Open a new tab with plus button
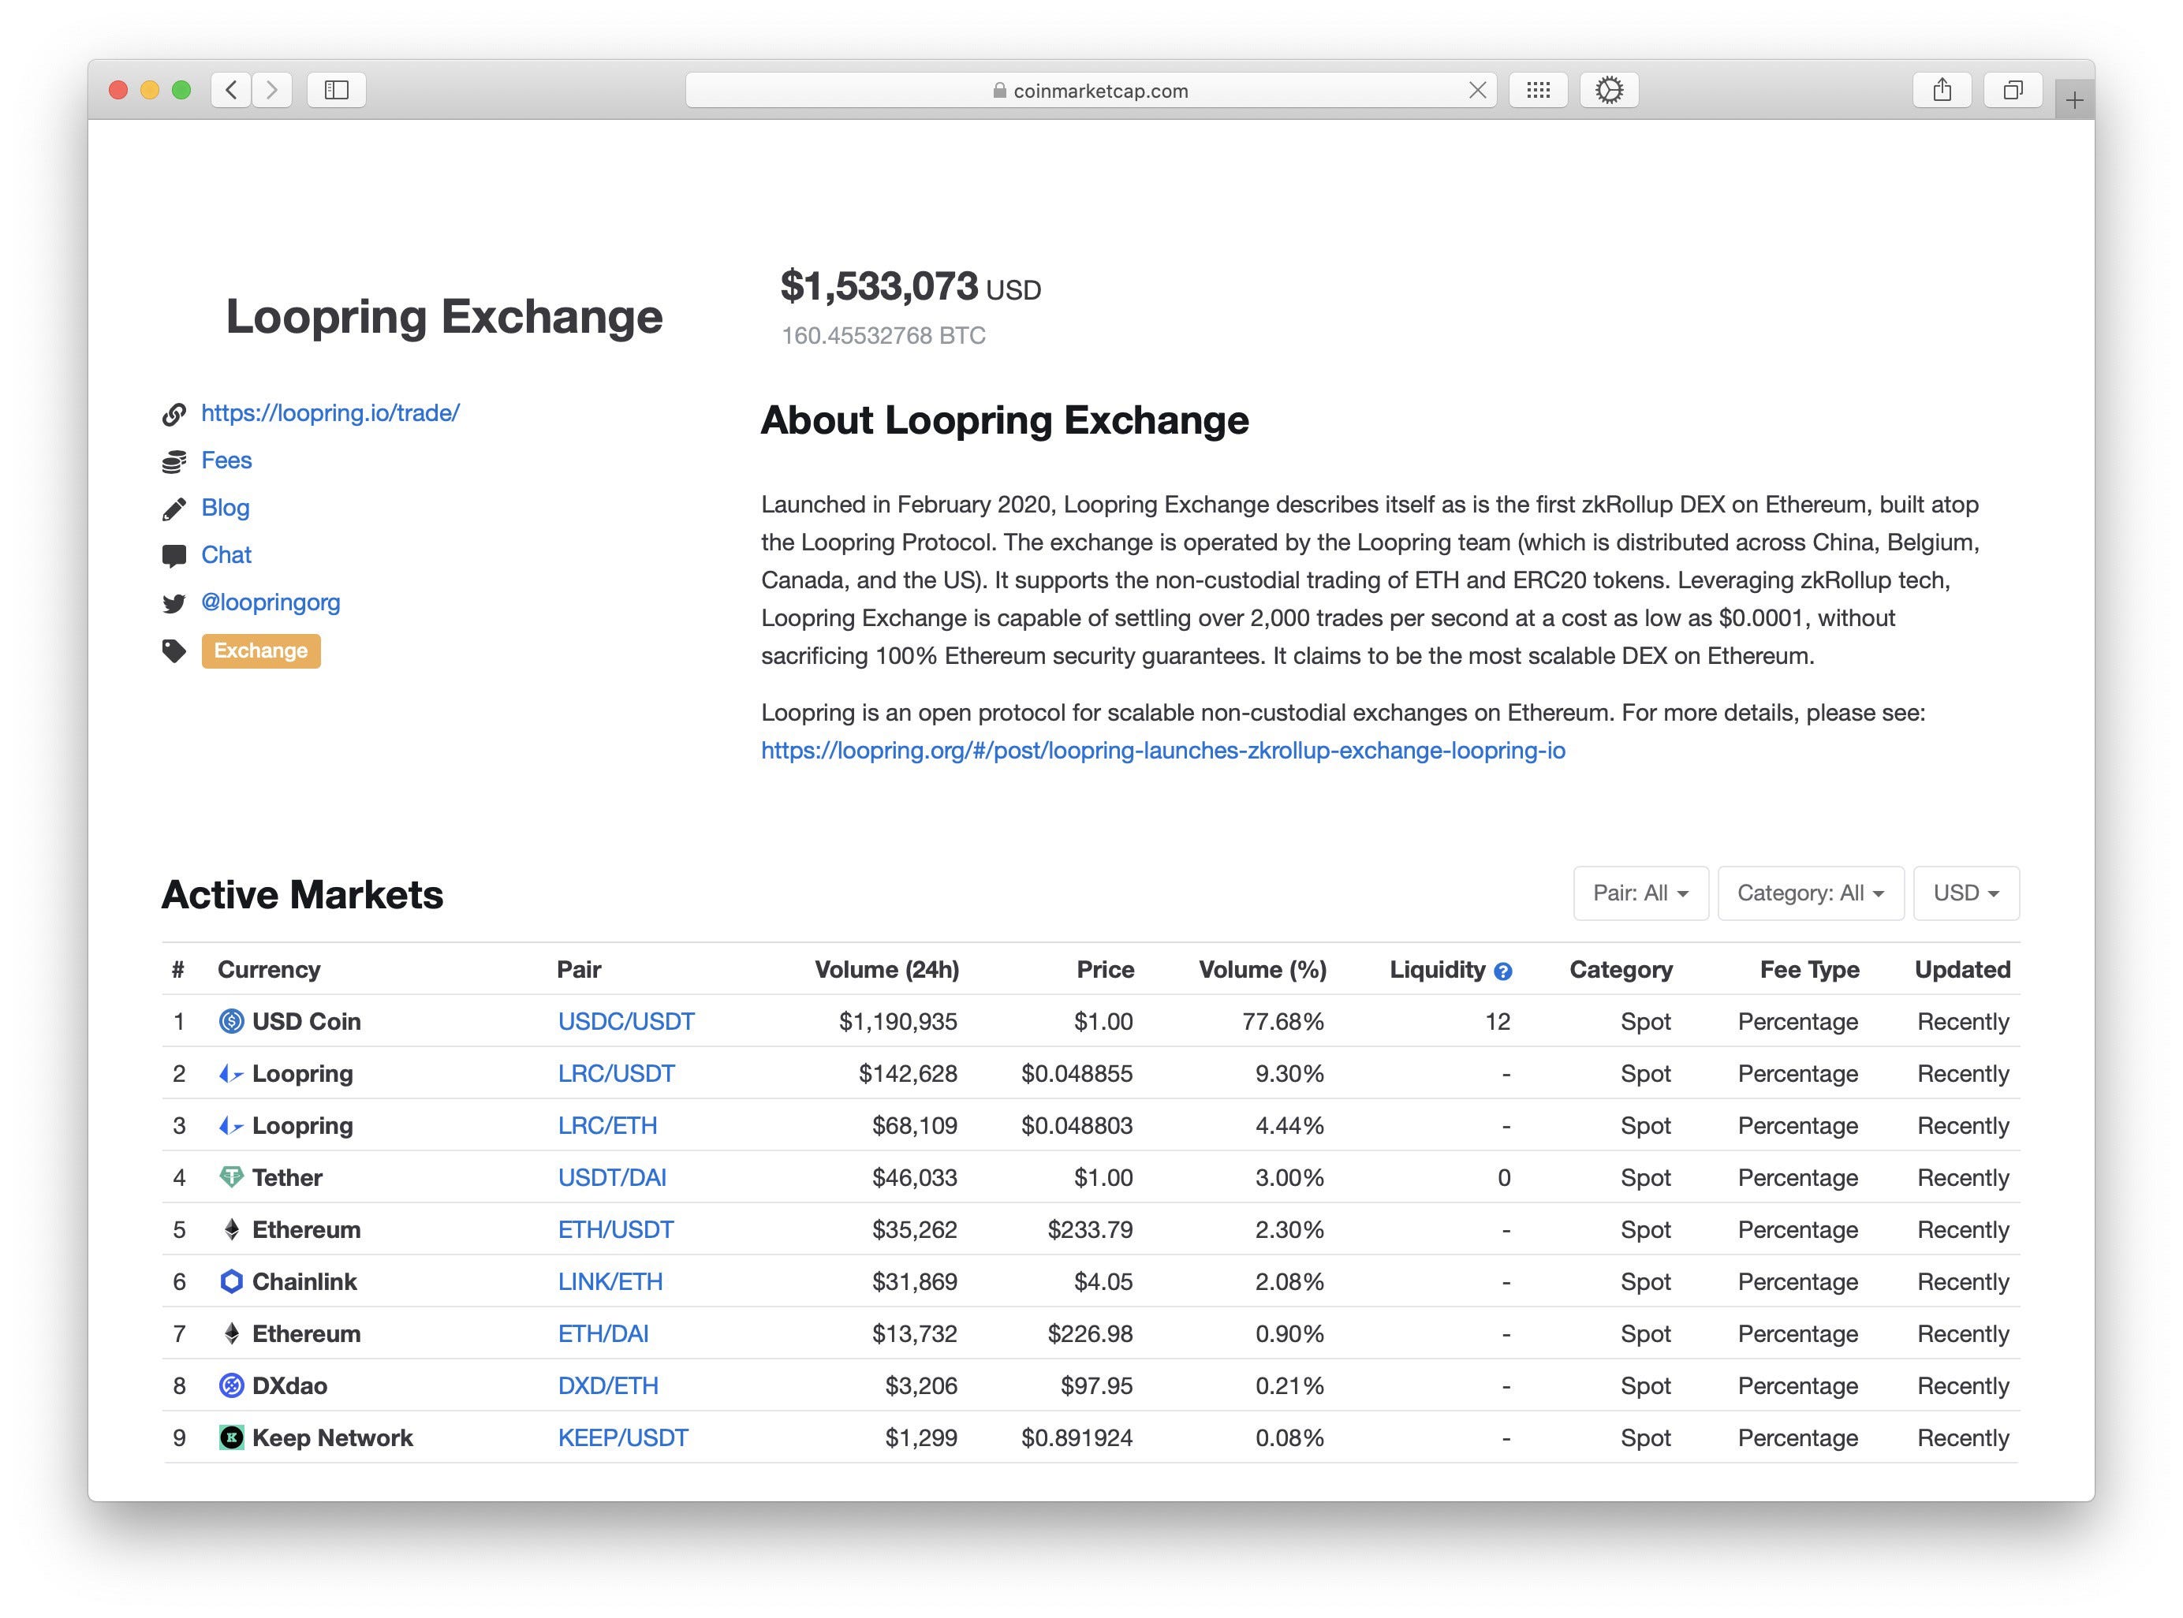This screenshot has height=1618, width=2183. 2073,100
